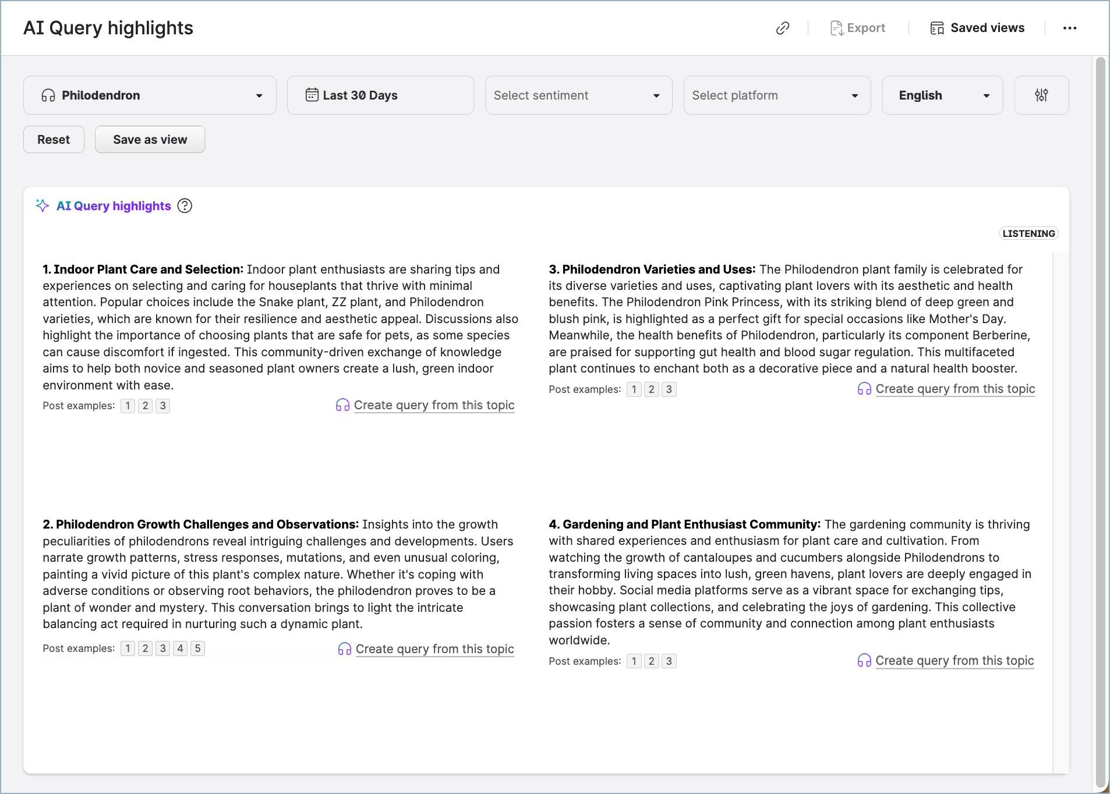Image resolution: width=1110 pixels, height=794 pixels.
Task: Click headphones icon under Indoor Plant Care topic
Action: coord(342,405)
